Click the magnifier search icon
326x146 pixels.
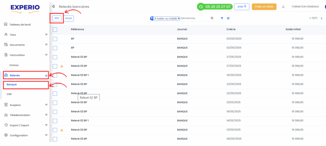pyautogui.click(x=212, y=18)
